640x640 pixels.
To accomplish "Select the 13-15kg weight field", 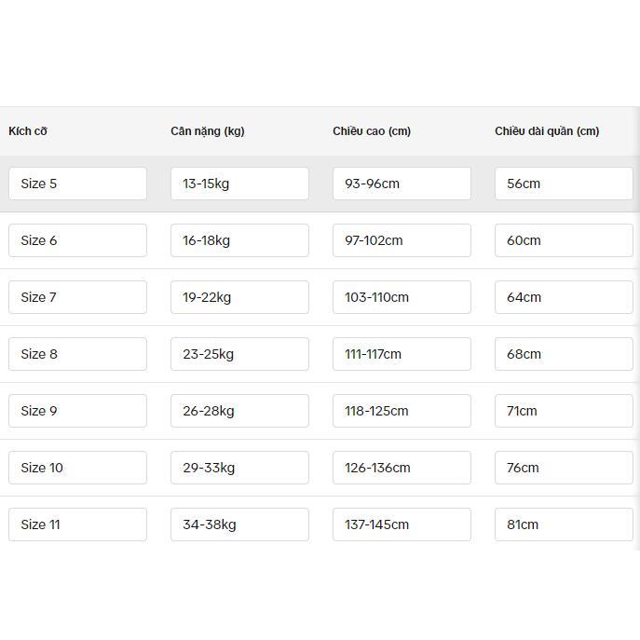I will coord(239,184).
